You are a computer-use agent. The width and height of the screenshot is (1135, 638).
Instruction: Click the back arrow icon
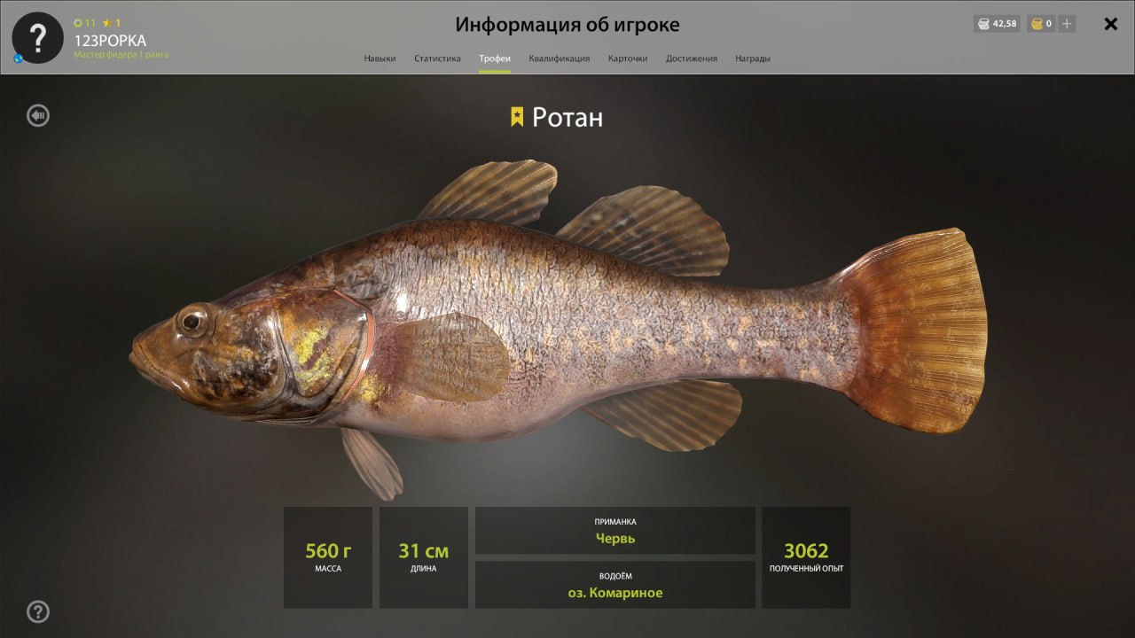pos(37,115)
